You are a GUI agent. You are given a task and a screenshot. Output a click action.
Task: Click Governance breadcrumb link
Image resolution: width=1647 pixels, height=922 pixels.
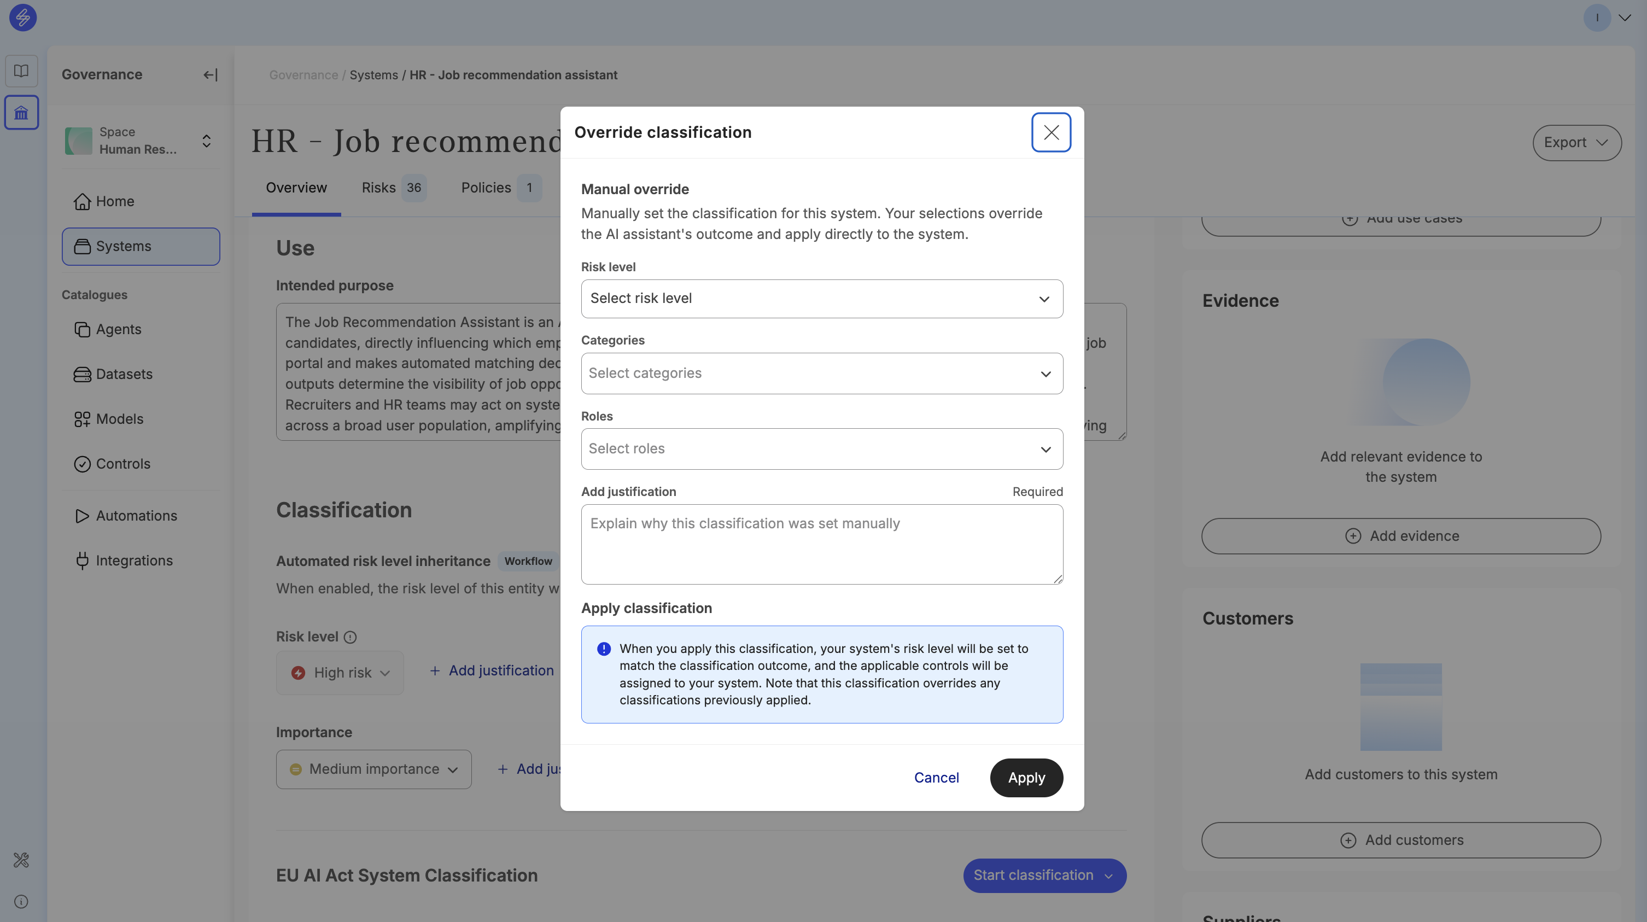(303, 75)
